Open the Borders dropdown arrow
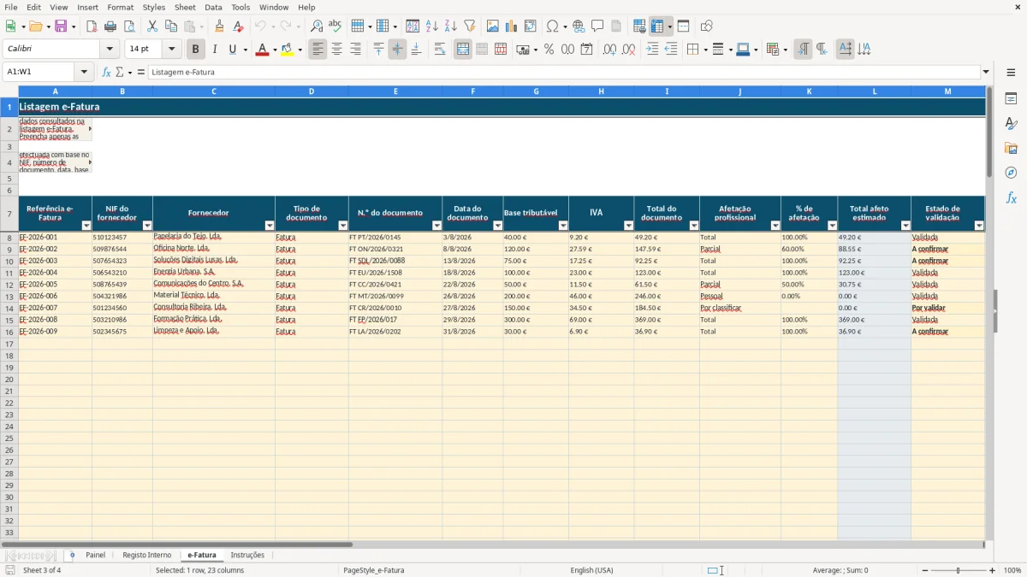Screen dimensions: 1027x577 pyautogui.click(x=705, y=50)
